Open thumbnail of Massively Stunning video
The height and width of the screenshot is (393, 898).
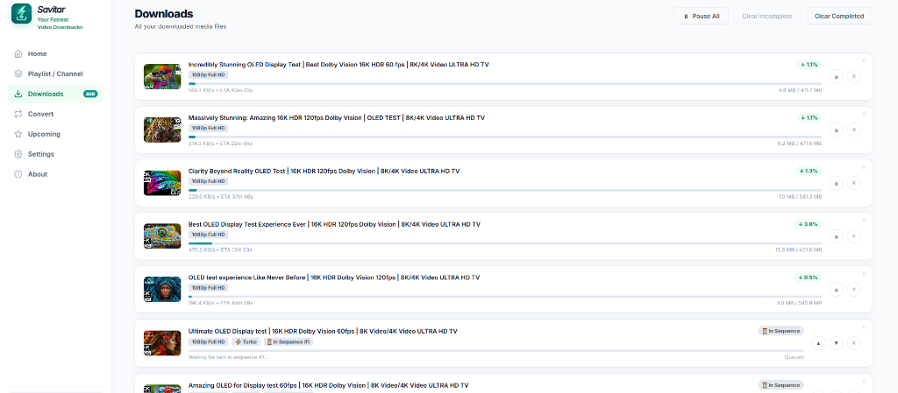pos(162,130)
